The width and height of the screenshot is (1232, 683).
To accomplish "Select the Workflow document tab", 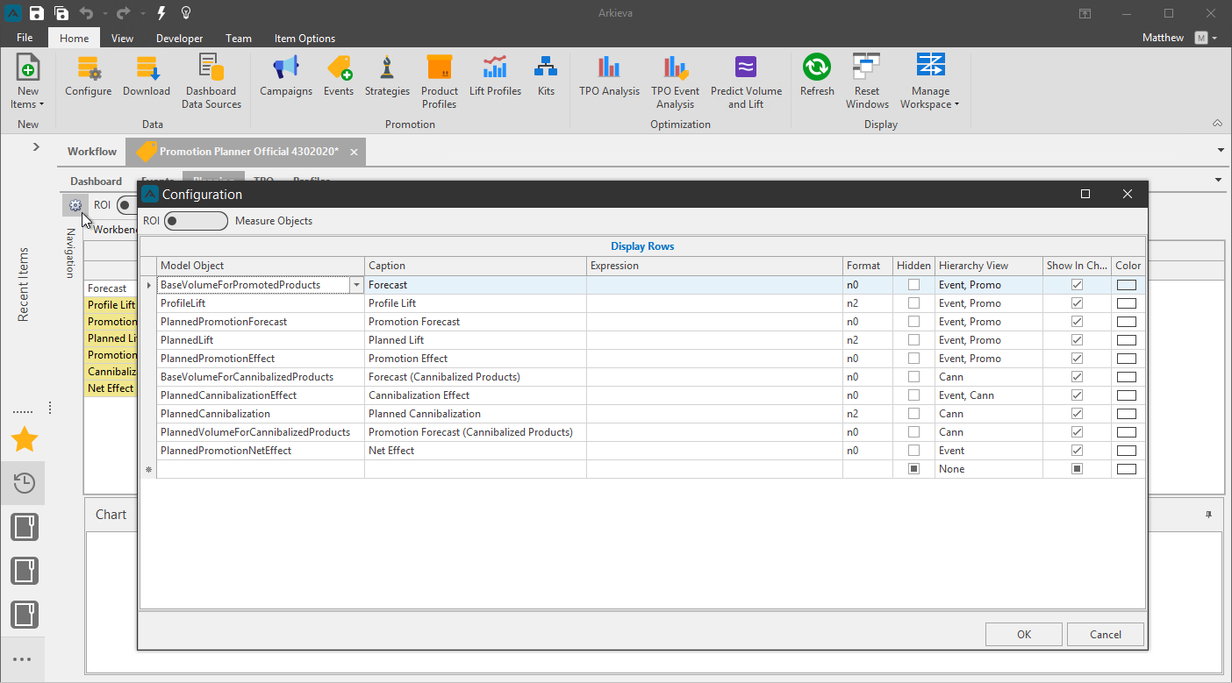I will [x=92, y=152].
